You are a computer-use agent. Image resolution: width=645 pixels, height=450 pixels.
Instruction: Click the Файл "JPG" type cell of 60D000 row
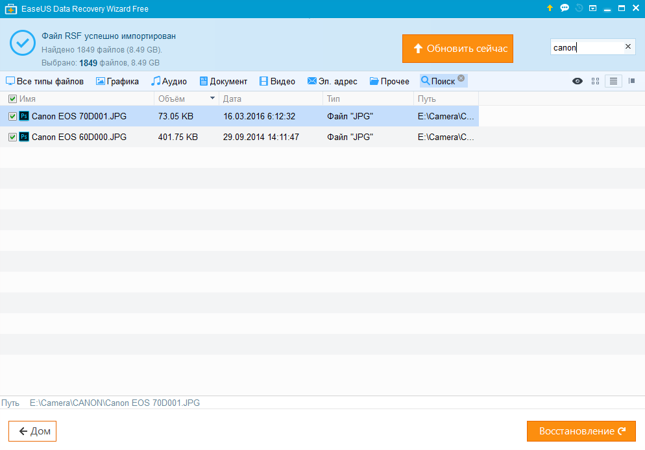350,137
